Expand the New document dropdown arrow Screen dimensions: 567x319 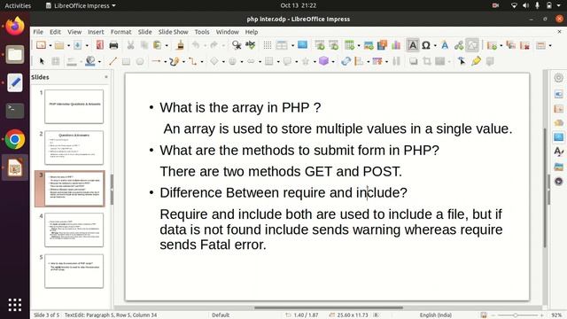pyautogui.click(x=50, y=45)
